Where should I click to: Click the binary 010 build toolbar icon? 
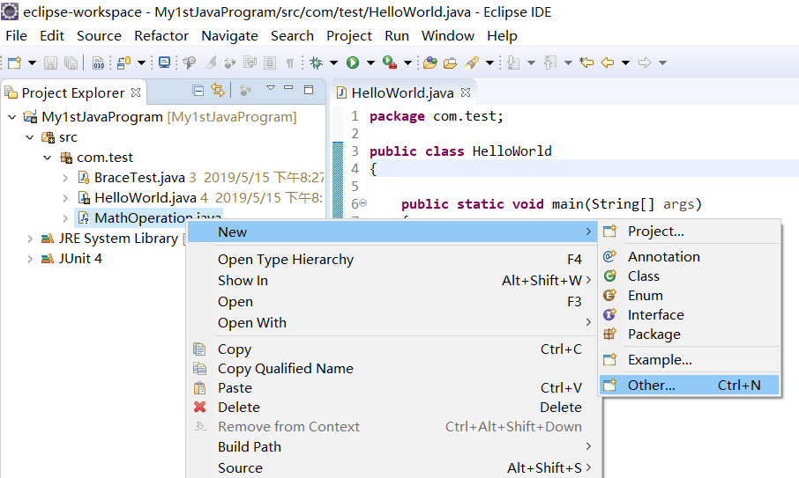click(x=99, y=63)
